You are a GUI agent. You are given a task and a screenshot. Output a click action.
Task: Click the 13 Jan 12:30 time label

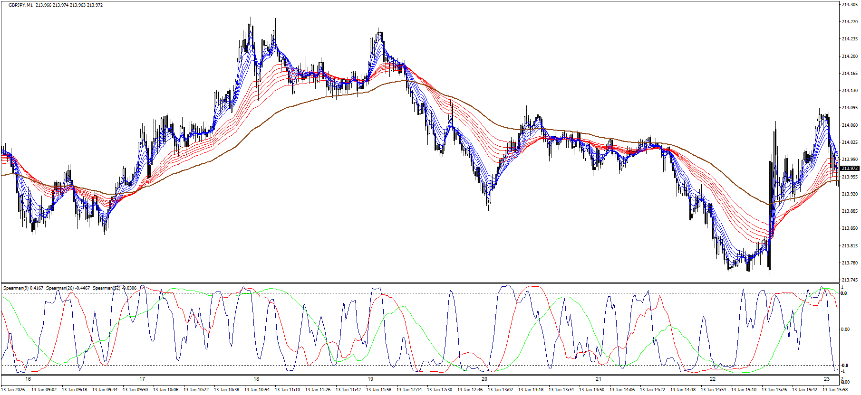click(439, 390)
